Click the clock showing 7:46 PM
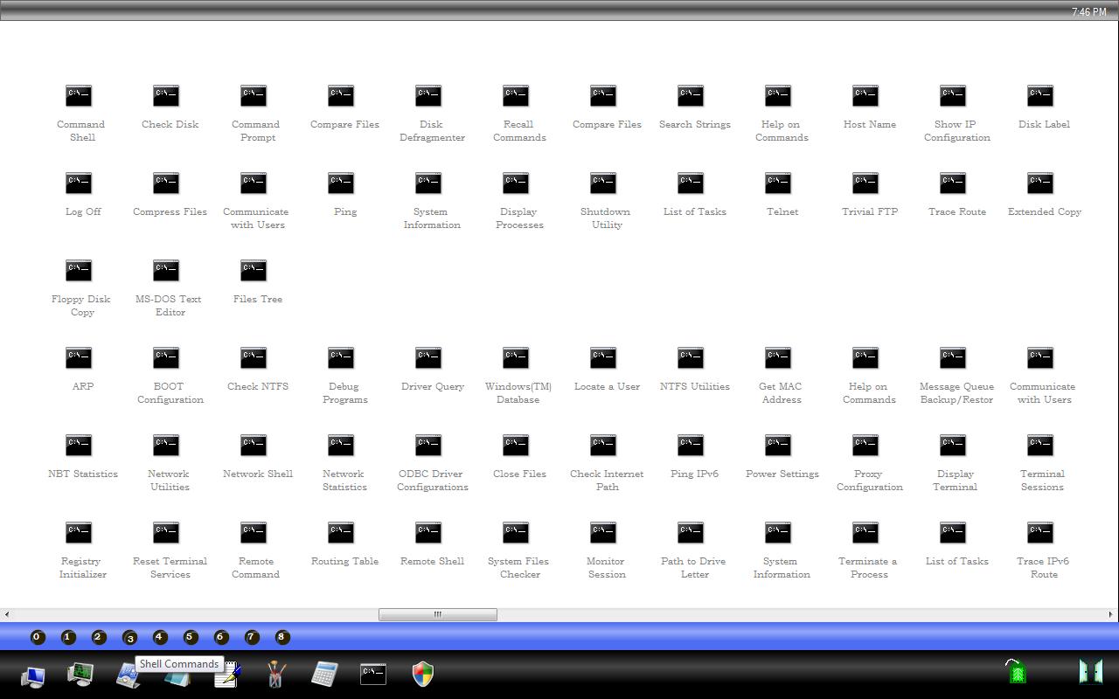Image resolution: width=1119 pixels, height=699 pixels. pos(1088,12)
